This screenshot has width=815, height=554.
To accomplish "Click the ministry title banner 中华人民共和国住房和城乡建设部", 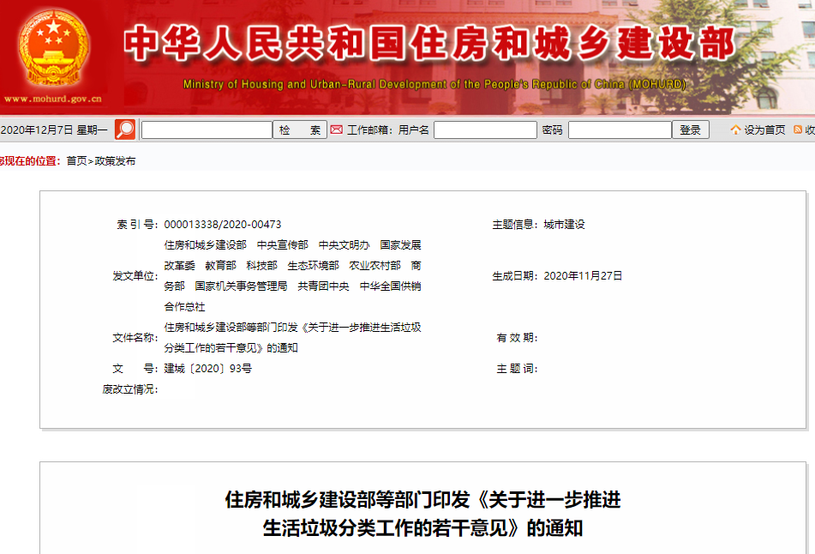I will click(x=428, y=45).
